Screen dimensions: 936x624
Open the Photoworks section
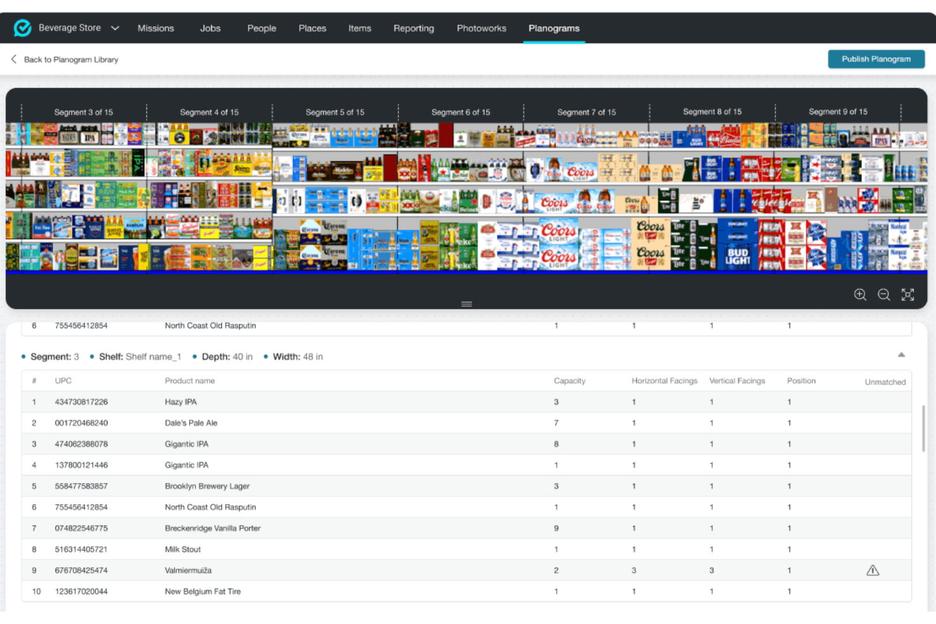coord(481,28)
